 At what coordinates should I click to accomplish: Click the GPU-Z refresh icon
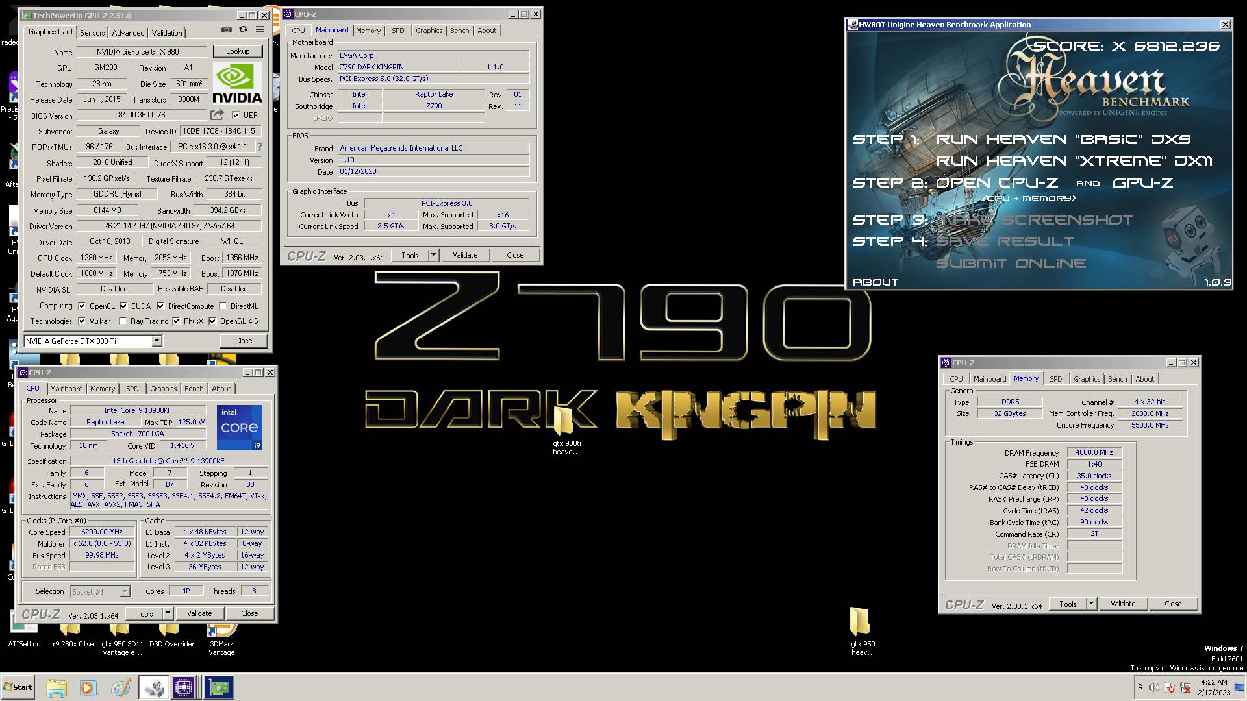point(243,30)
